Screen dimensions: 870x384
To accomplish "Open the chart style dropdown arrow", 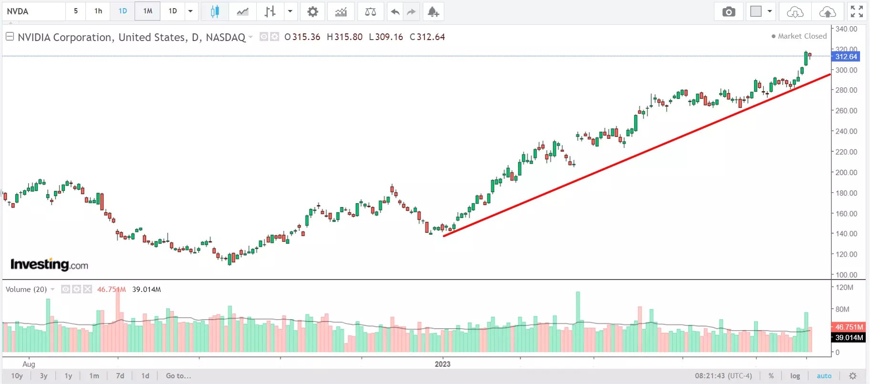I will pos(290,11).
